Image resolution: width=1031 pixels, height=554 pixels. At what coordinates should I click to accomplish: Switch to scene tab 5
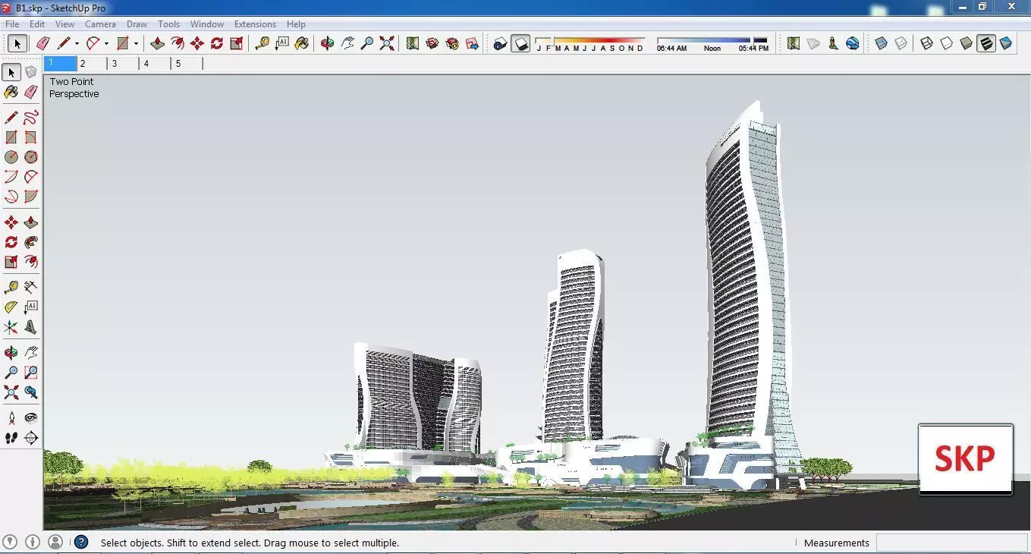[187, 64]
